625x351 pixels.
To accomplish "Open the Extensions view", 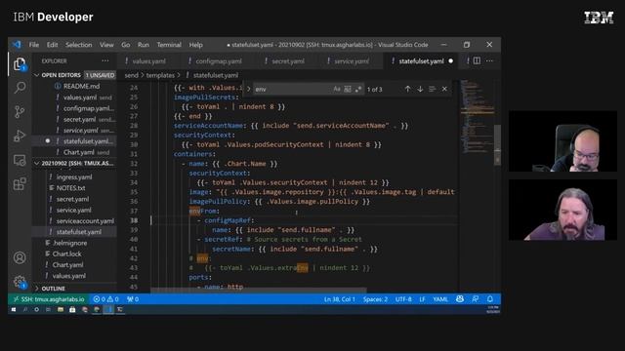I will (x=20, y=184).
